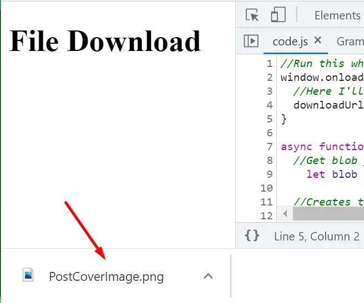Close the code.js tab
Screen dimensions: 364x303
click(x=318, y=40)
